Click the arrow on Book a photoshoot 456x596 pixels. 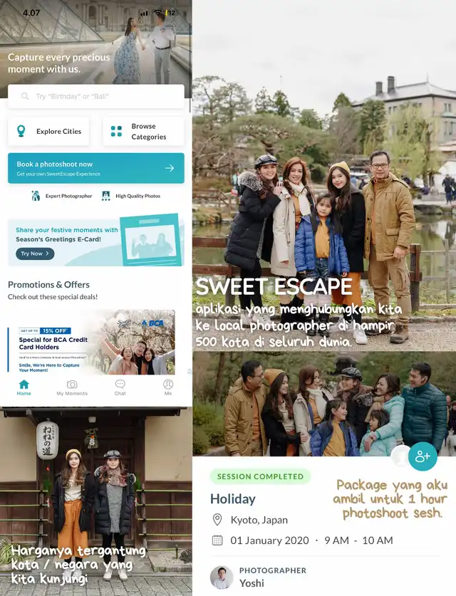[x=170, y=168]
